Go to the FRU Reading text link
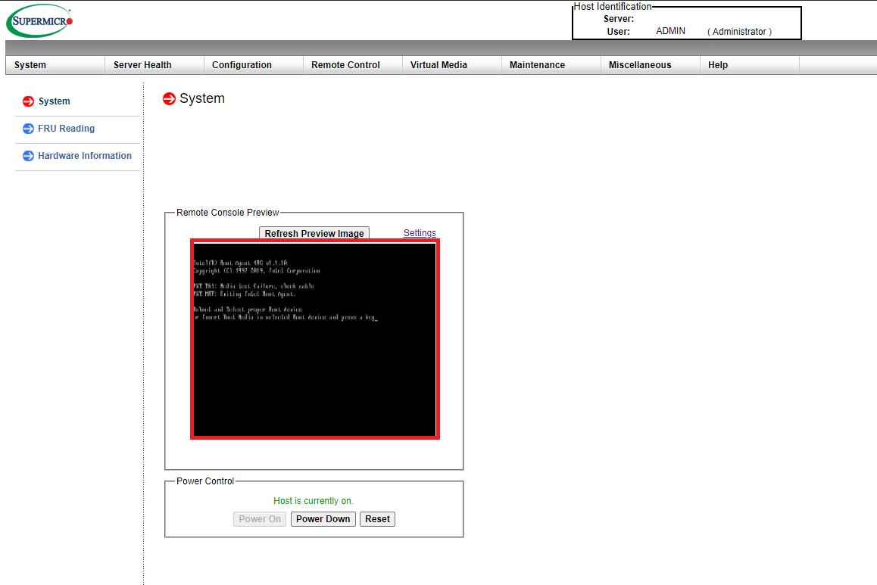Viewport: 877px width, 585px height. point(67,129)
